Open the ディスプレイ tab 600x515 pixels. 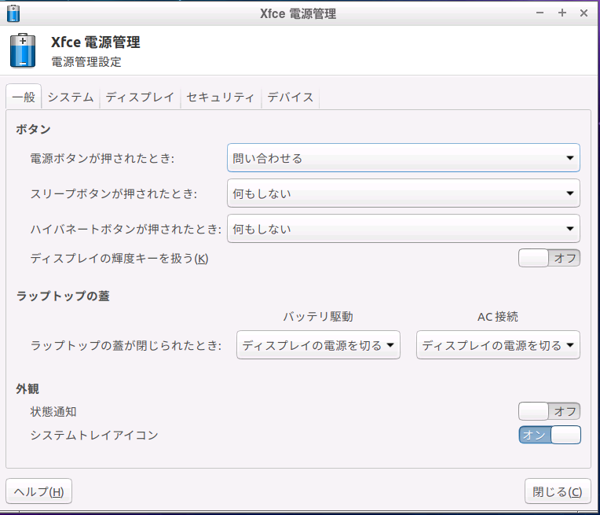[x=140, y=97]
